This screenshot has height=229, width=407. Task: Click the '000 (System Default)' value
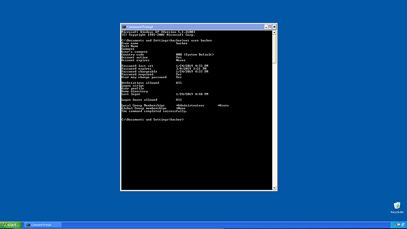click(x=195, y=55)
